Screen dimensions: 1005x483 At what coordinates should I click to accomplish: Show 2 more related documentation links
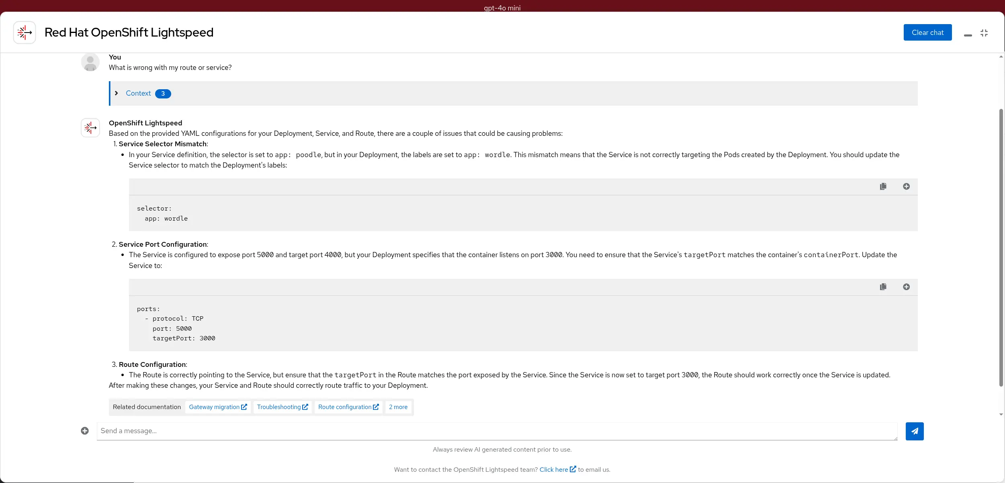point(398,407)
